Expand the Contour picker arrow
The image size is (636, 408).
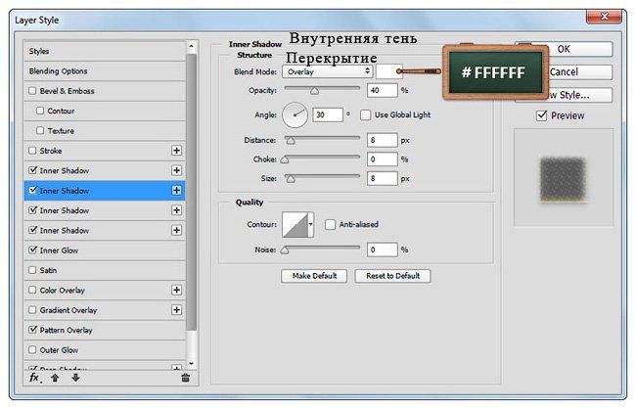tap(311, 225)
